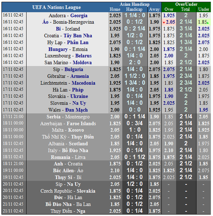Click the Total 3 1/4 cell for Bỉ - Iceland
This screenshot has height=216, width=213.
tap(186, 29)
